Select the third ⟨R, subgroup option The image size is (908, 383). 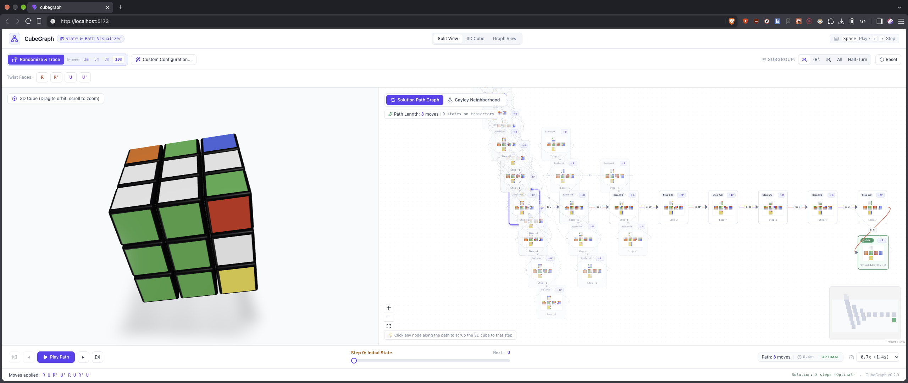(829, 60)
